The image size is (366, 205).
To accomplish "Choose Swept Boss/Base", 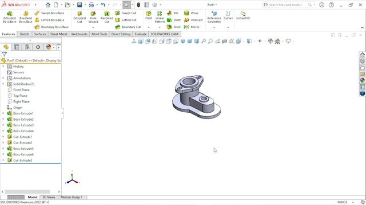I will pos(49,13).
